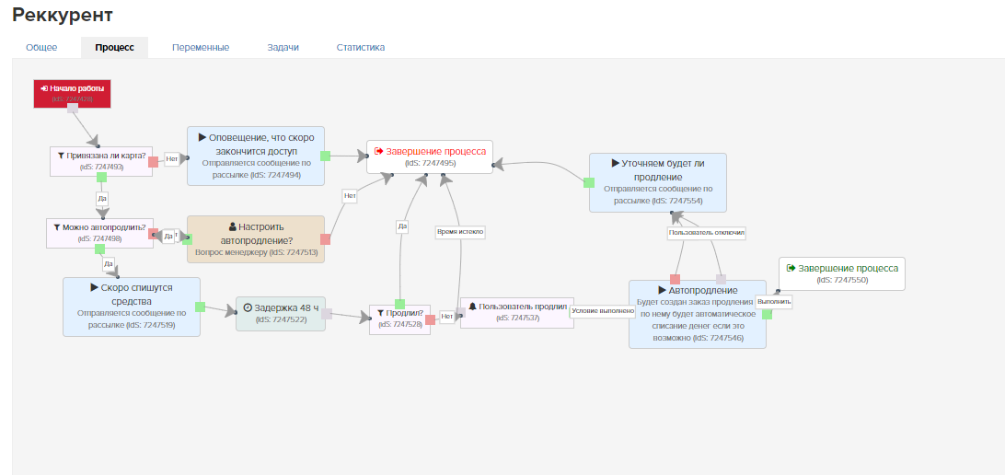1005x475 pixels.
Task: Click the bell icon on Пользователь продлил node
Action: [x=473, y=306]
